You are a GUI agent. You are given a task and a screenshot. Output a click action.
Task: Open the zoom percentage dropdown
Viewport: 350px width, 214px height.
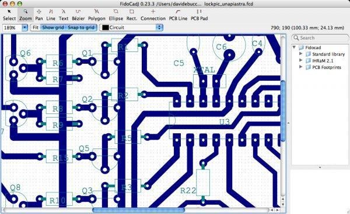point(24,27)
